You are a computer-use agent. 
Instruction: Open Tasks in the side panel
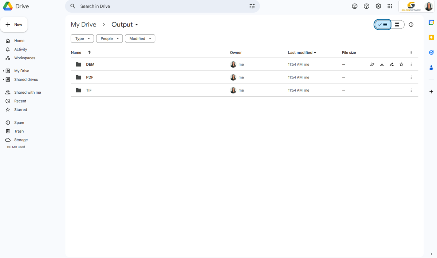pos(431,52)
